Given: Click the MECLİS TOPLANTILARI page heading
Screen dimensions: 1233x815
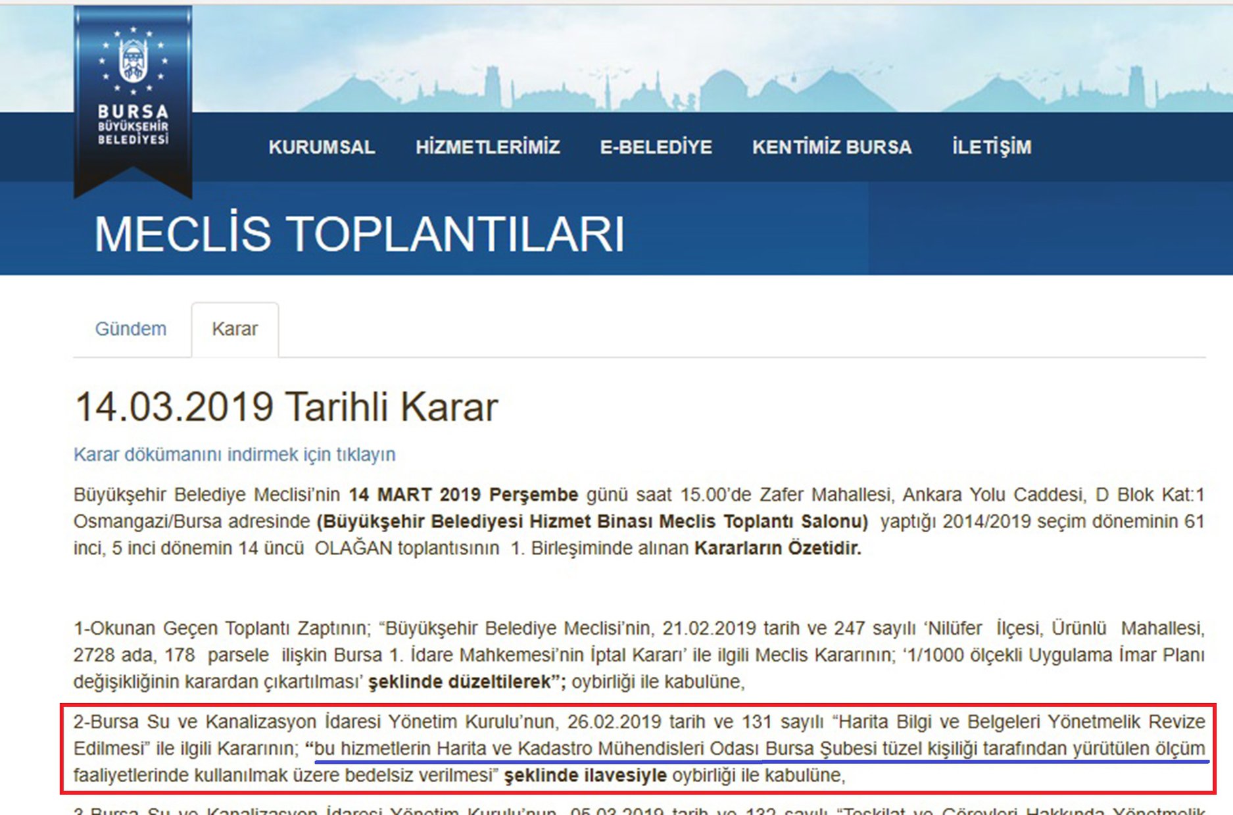Looking at the screenshot, I should (359, 234).
